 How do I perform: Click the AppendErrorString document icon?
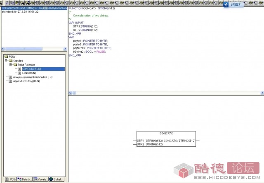[10, 81]
